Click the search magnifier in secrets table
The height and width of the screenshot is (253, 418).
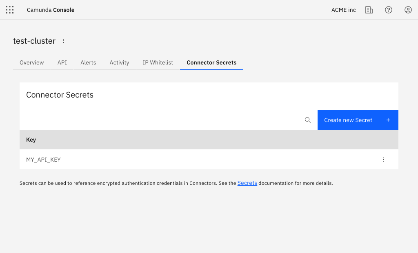pyautogui.click(x=308, y=120)
